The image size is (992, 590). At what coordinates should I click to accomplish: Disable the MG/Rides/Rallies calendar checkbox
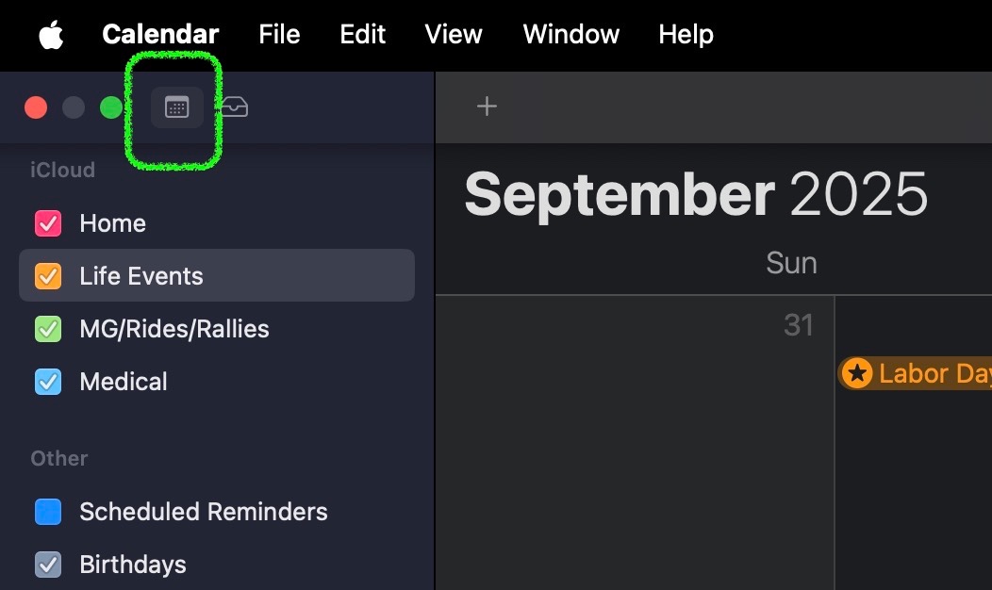[x=48, y=329]
